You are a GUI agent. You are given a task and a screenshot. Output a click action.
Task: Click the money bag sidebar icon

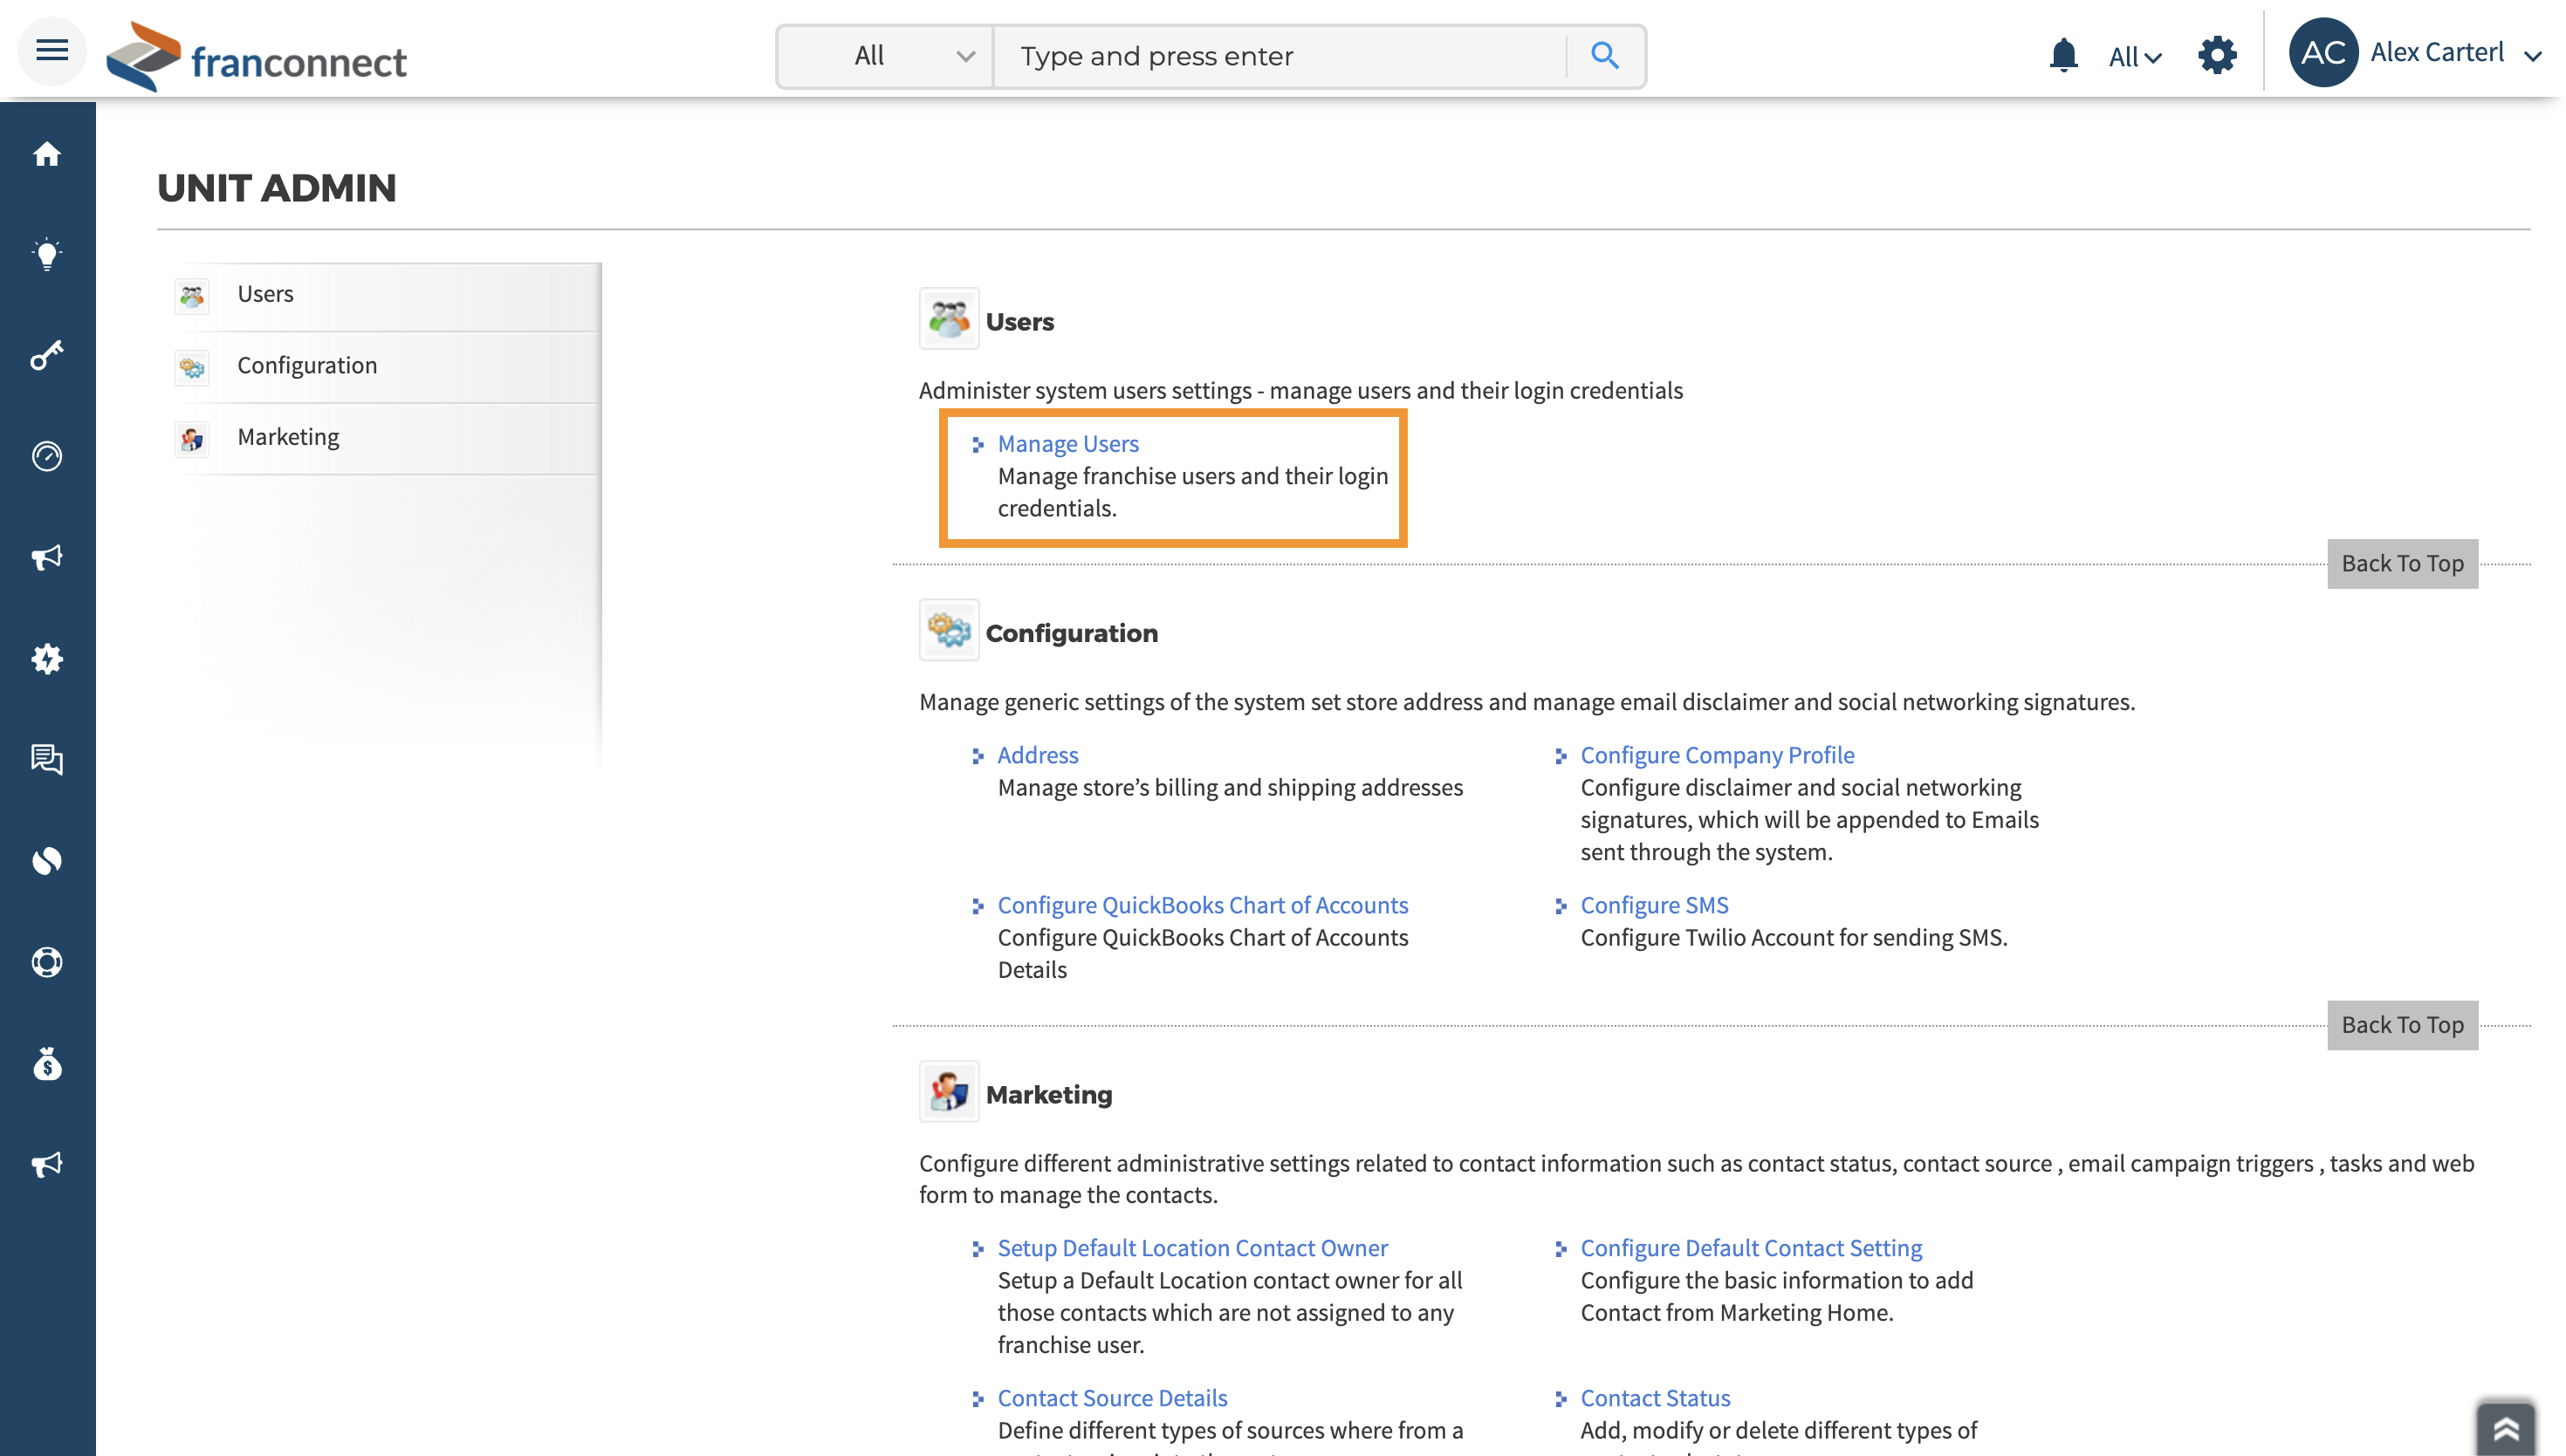[47, 1063]
